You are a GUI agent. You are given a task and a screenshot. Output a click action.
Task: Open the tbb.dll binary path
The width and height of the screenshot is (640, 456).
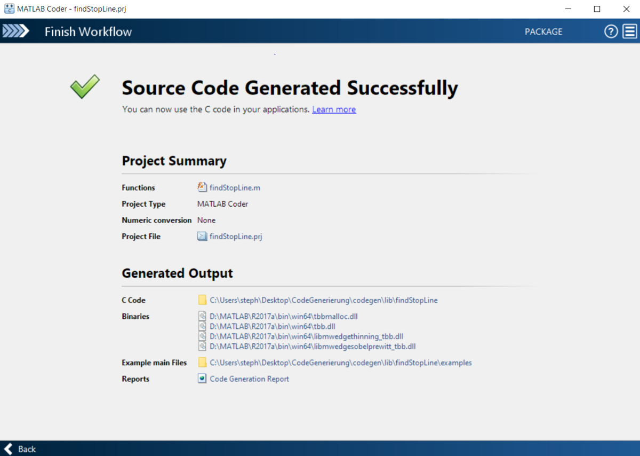tap(272, 326)
